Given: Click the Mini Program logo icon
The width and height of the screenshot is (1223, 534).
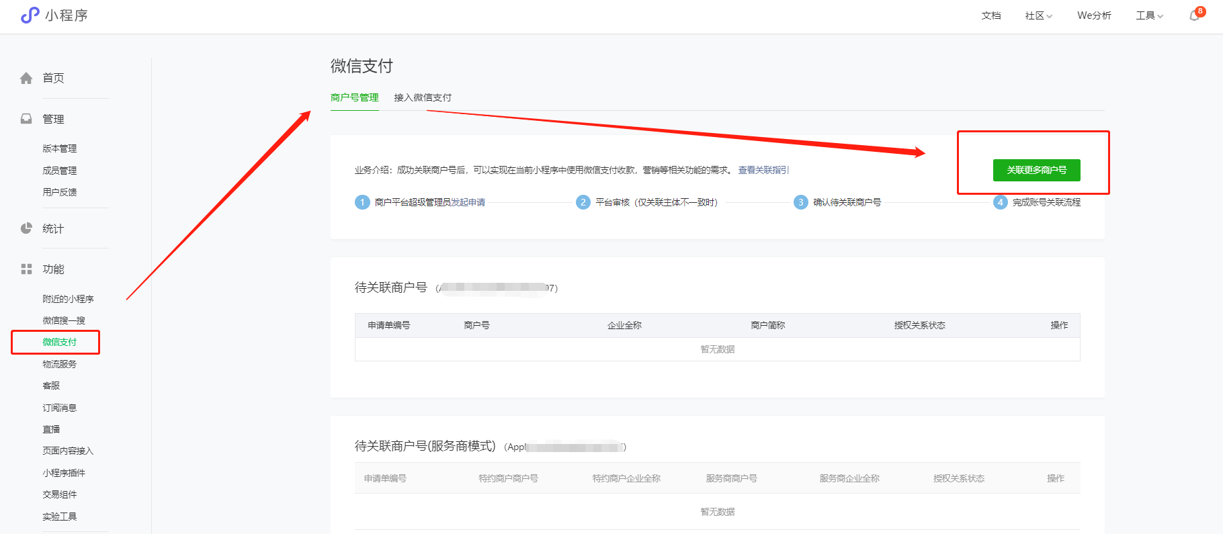Looking at the screenshot, I should 30,15.
